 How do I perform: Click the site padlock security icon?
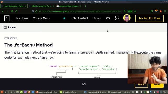(36, 11)
